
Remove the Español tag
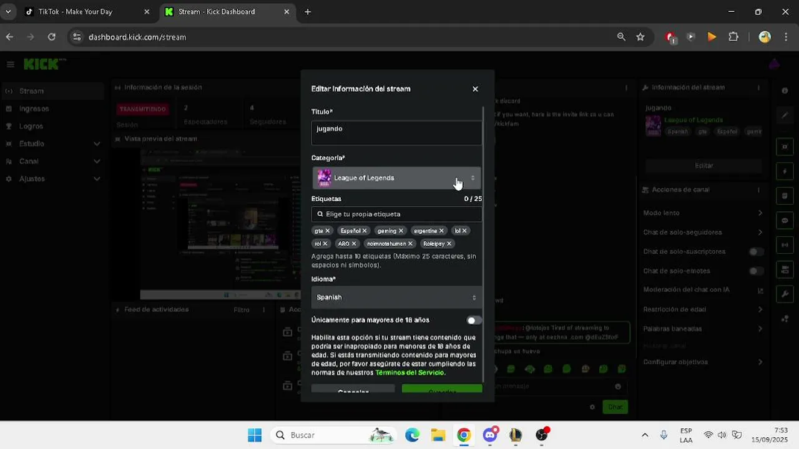point(365,231)
